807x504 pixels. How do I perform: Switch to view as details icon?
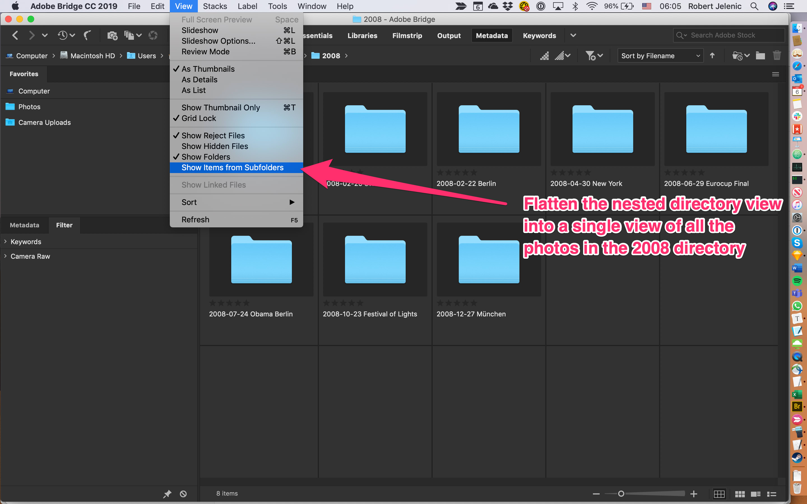point(756,494)
